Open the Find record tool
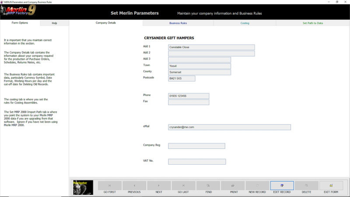Screen dimensions: 350x197 (x=208, y=186)
